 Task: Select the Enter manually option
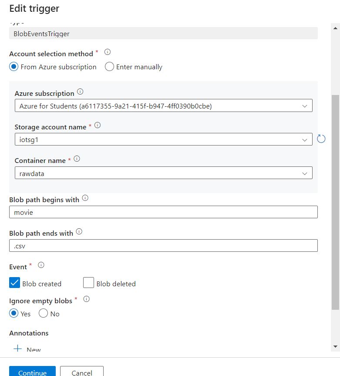coord(109,67)
